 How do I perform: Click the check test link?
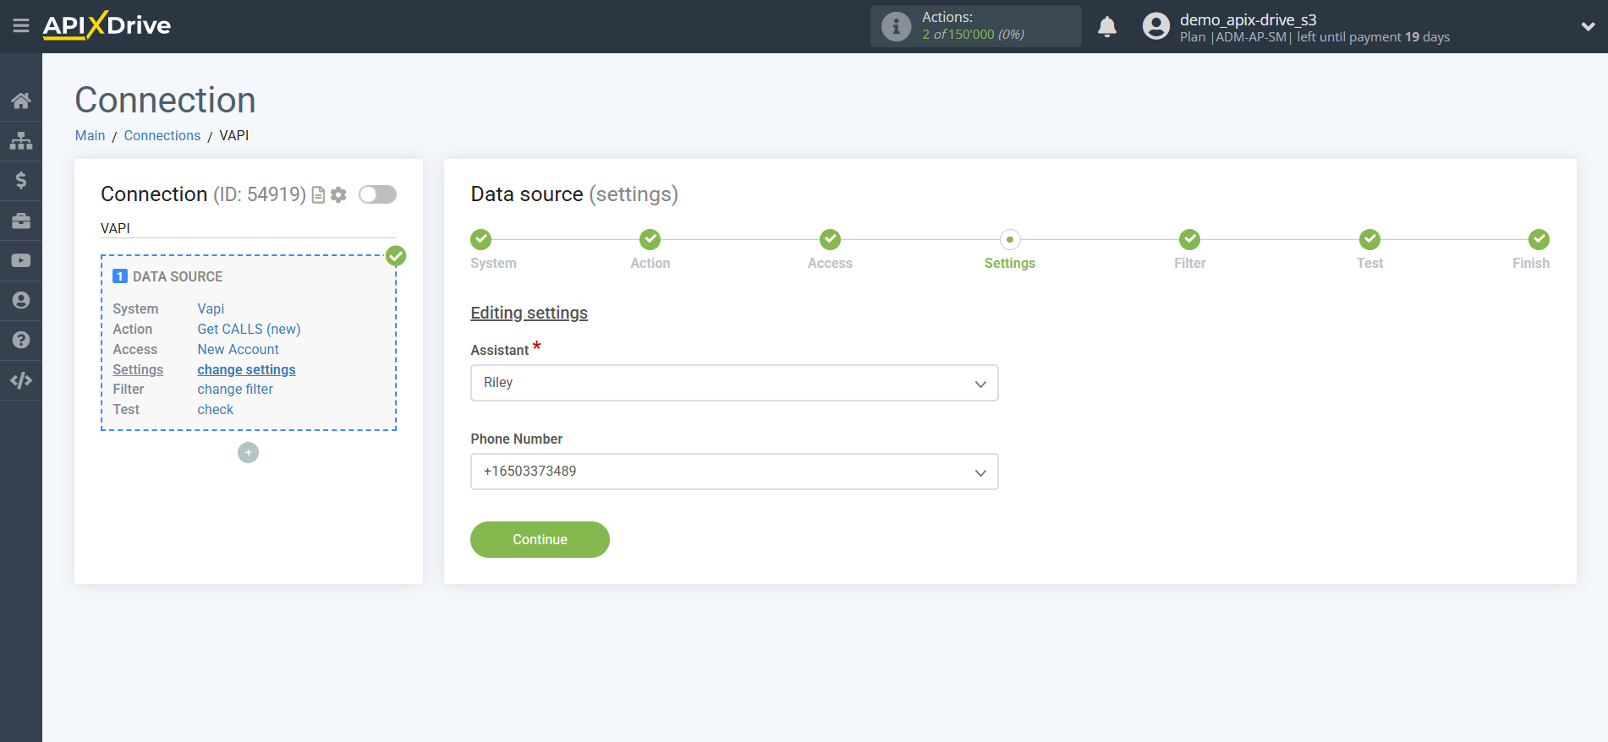(x=216, y=410)
